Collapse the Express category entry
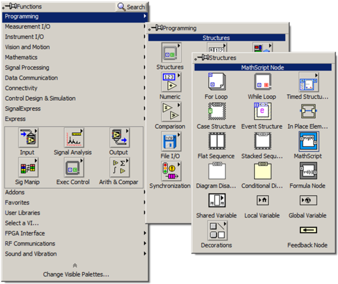This screenshot has width=338, height=284. (75, 119)
